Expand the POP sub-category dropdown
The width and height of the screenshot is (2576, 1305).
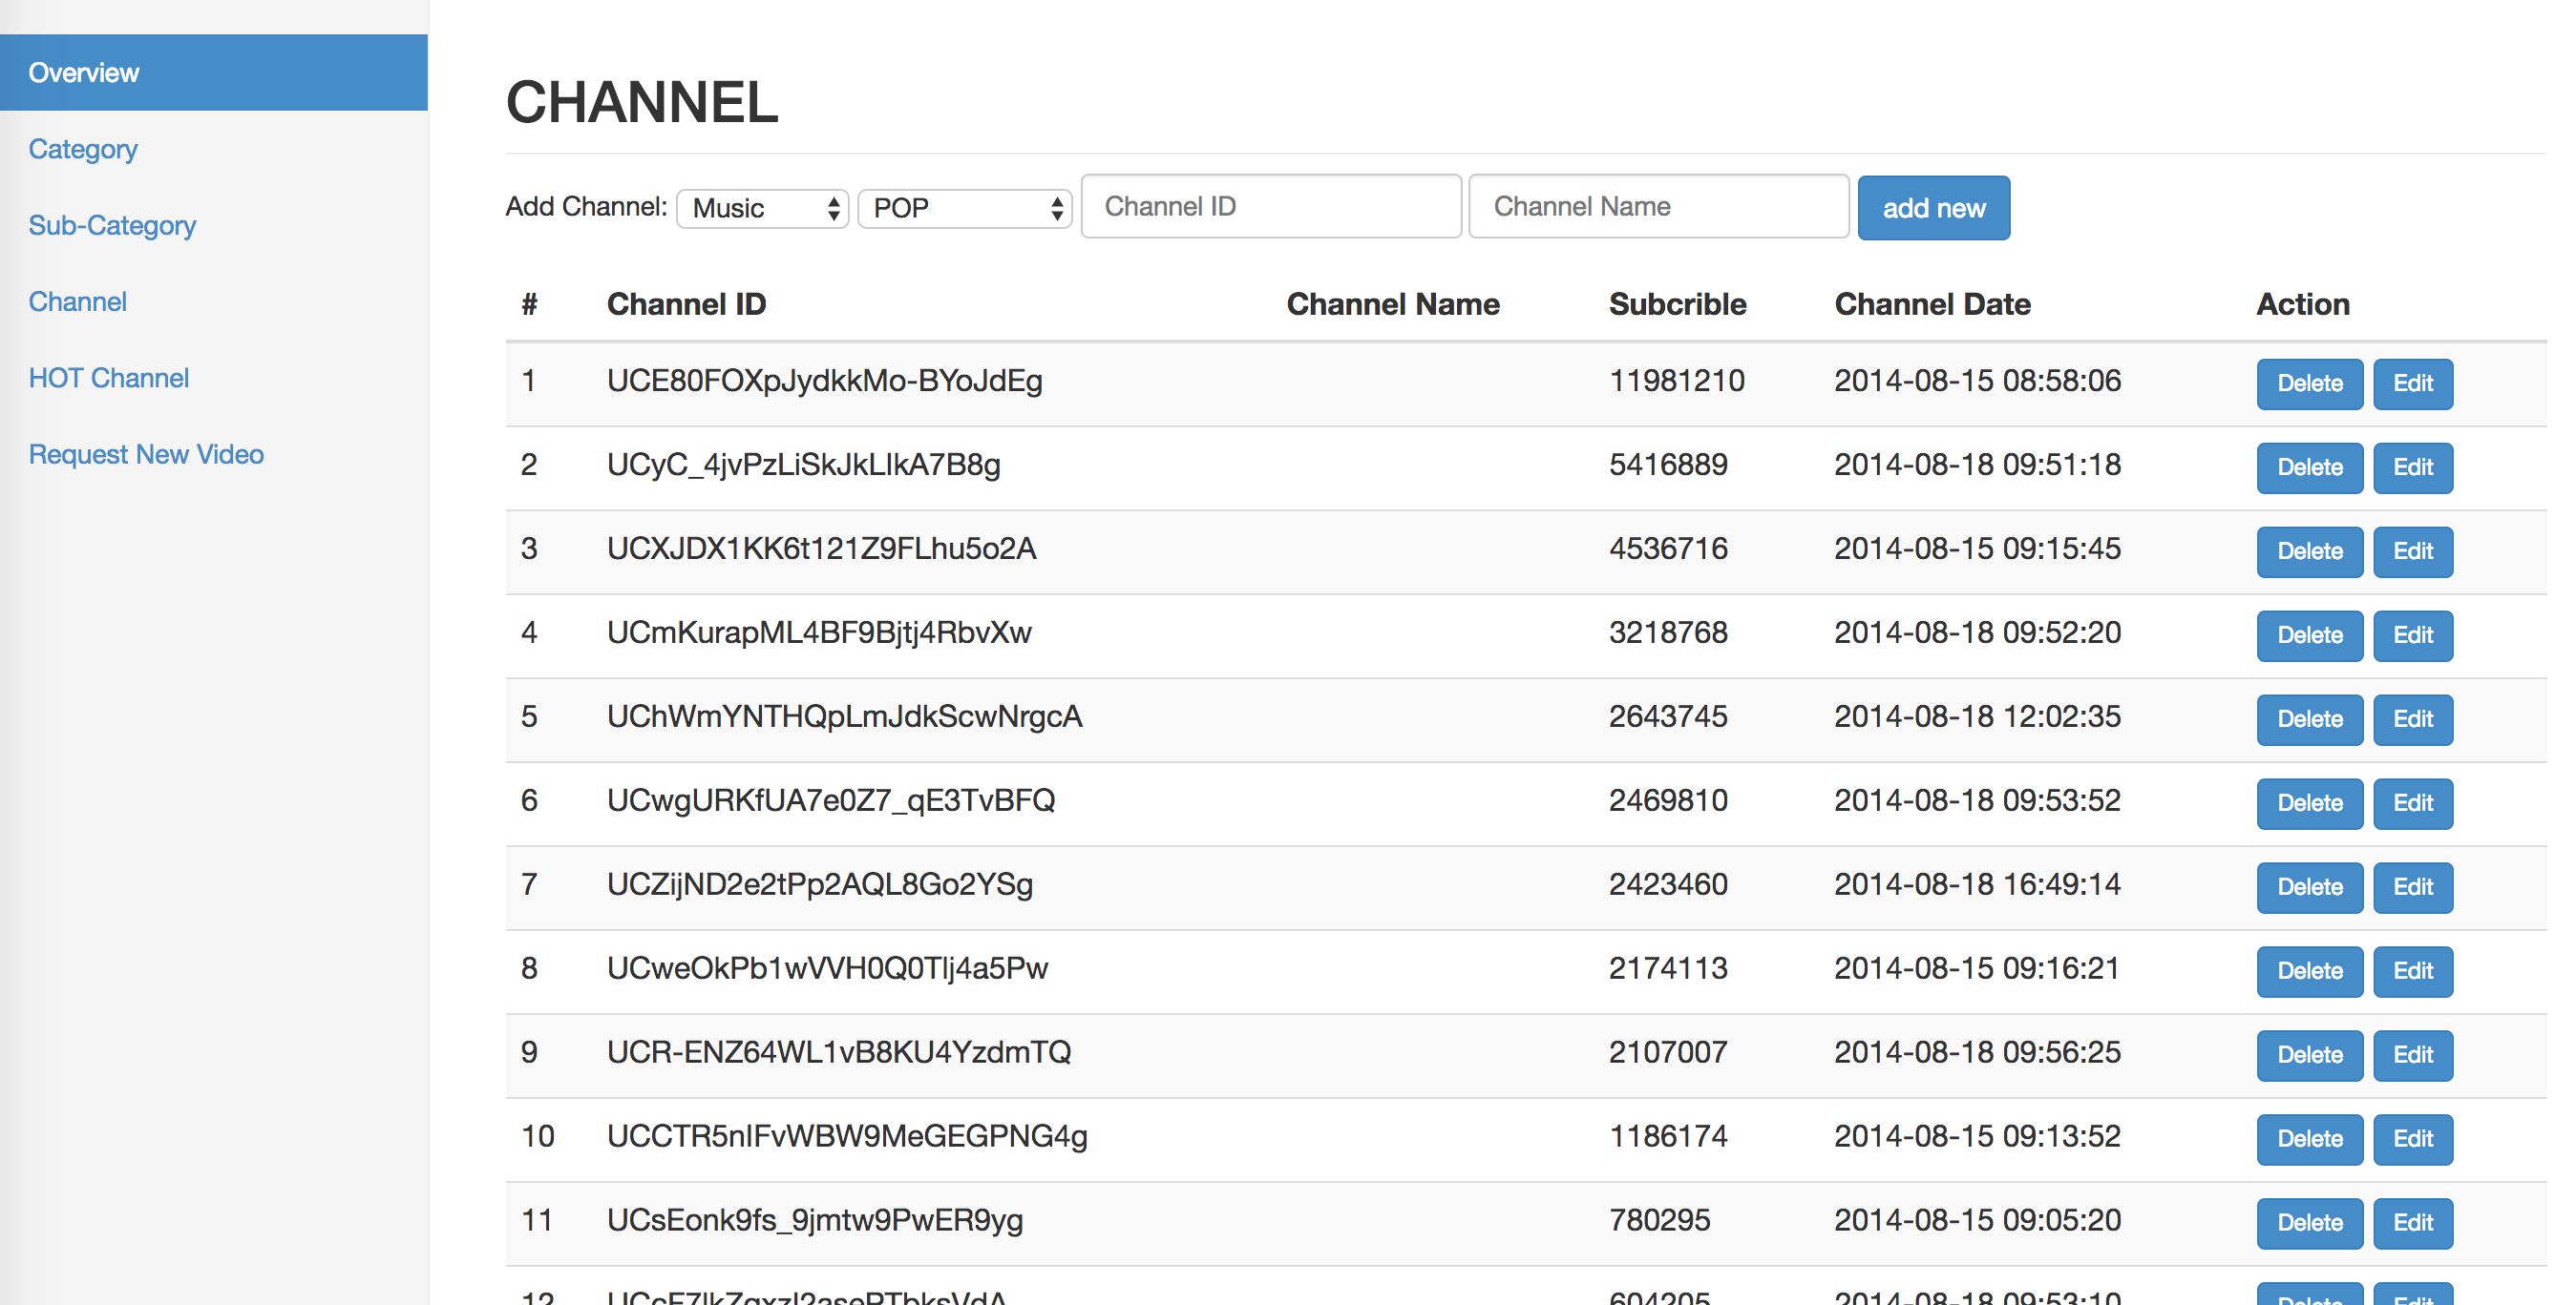click(x=965, y=208)
